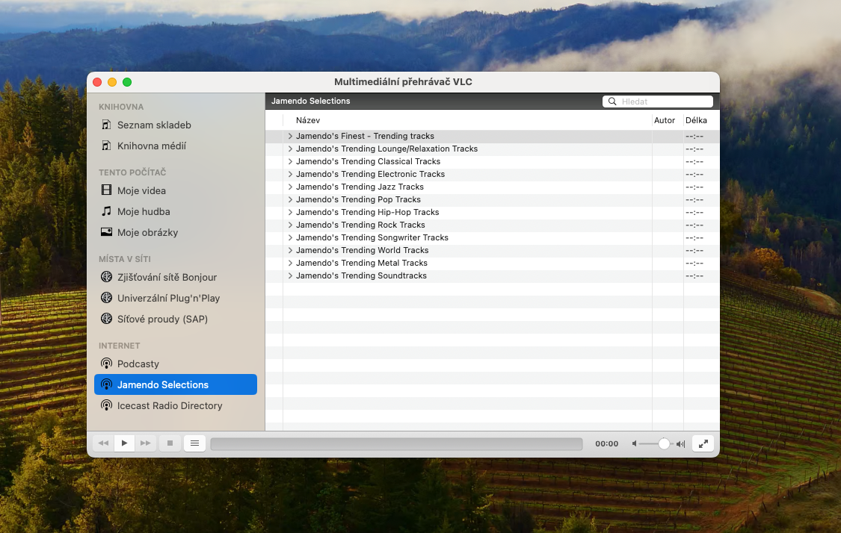Open Seznam skladeb in sidebar
The image size is (841, 533).
(176, 125)
